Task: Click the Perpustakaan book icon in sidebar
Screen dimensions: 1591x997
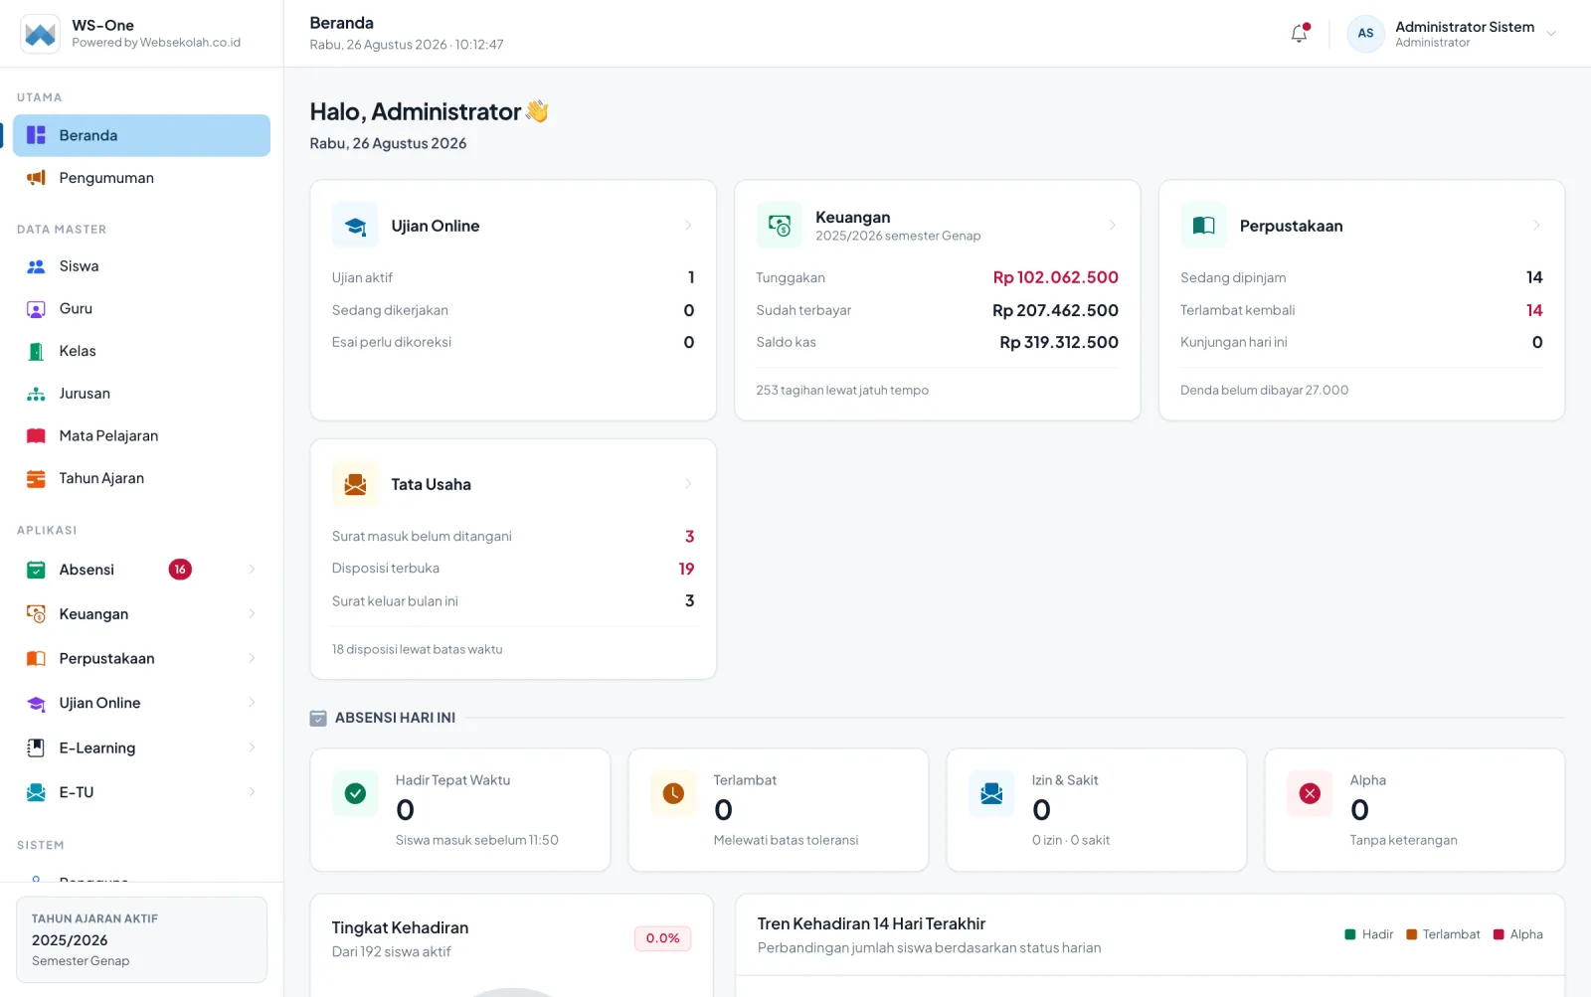Action: point(36,658)
